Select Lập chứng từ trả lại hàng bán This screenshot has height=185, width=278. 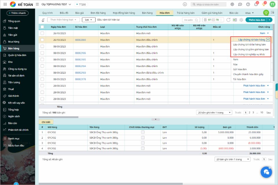click(249, 44)
